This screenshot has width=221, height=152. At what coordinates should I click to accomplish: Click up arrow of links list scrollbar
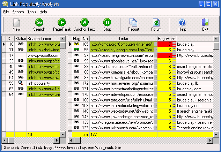pyautogui.click(x=216, y=39)
